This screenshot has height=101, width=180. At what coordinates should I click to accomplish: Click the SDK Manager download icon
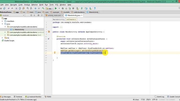coord(90,8)
